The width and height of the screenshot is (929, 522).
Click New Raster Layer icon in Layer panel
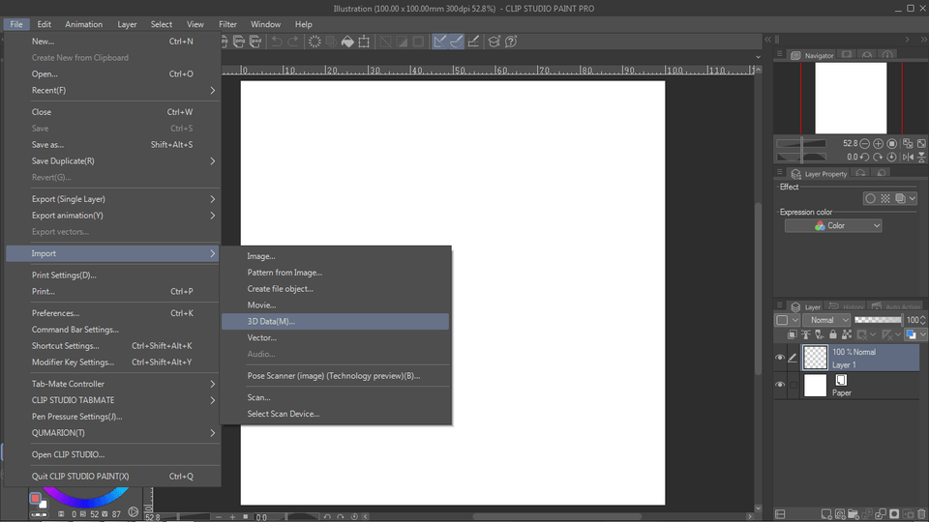827,513
